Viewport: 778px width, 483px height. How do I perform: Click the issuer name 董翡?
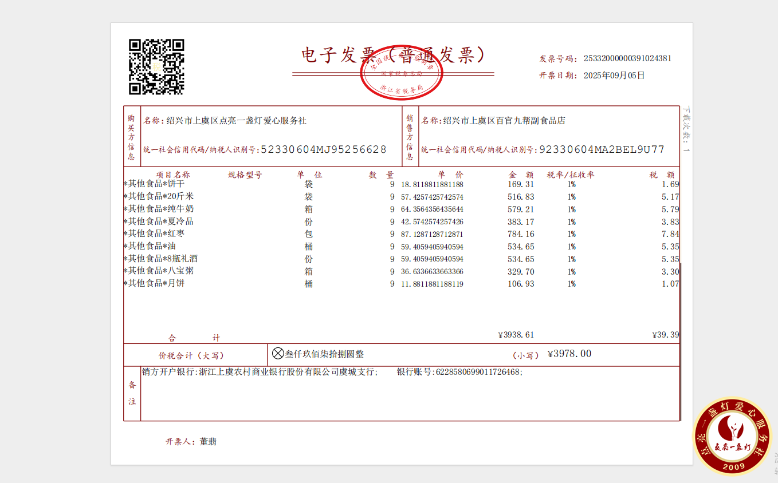[x=208, y=442]
